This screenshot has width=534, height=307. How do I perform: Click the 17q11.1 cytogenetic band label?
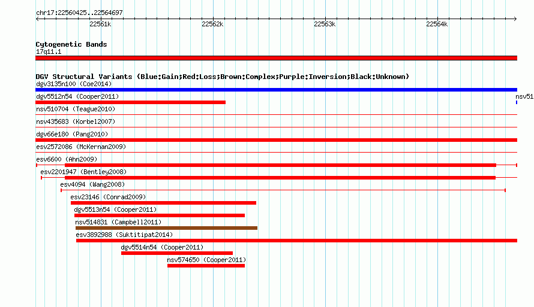tap(49, 51)
